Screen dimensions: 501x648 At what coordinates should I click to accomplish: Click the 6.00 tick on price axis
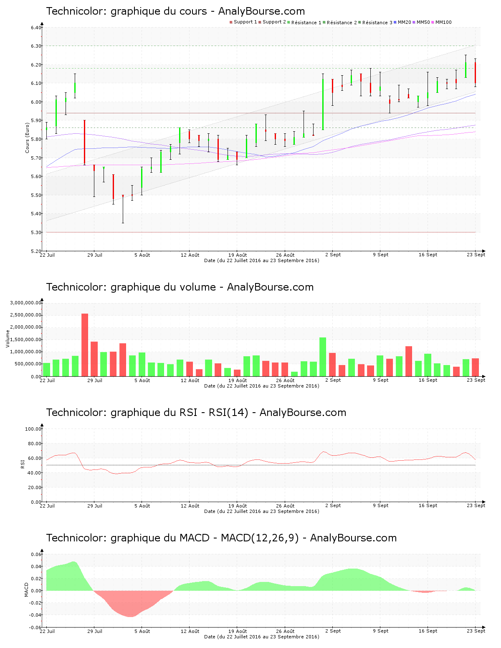[36, 102]
